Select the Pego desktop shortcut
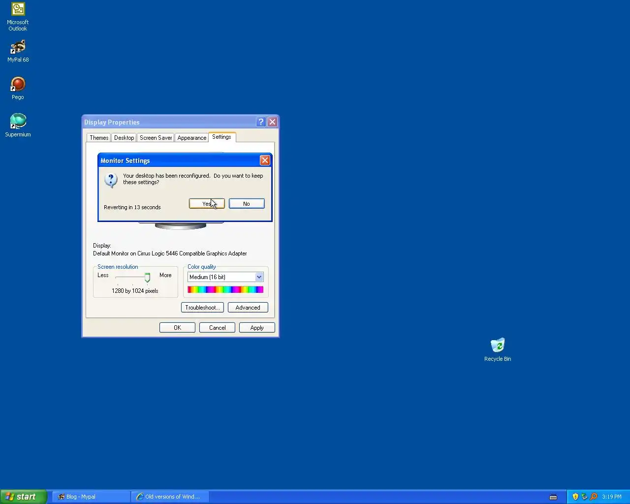 pyautogui.click(x=18, y=88)
